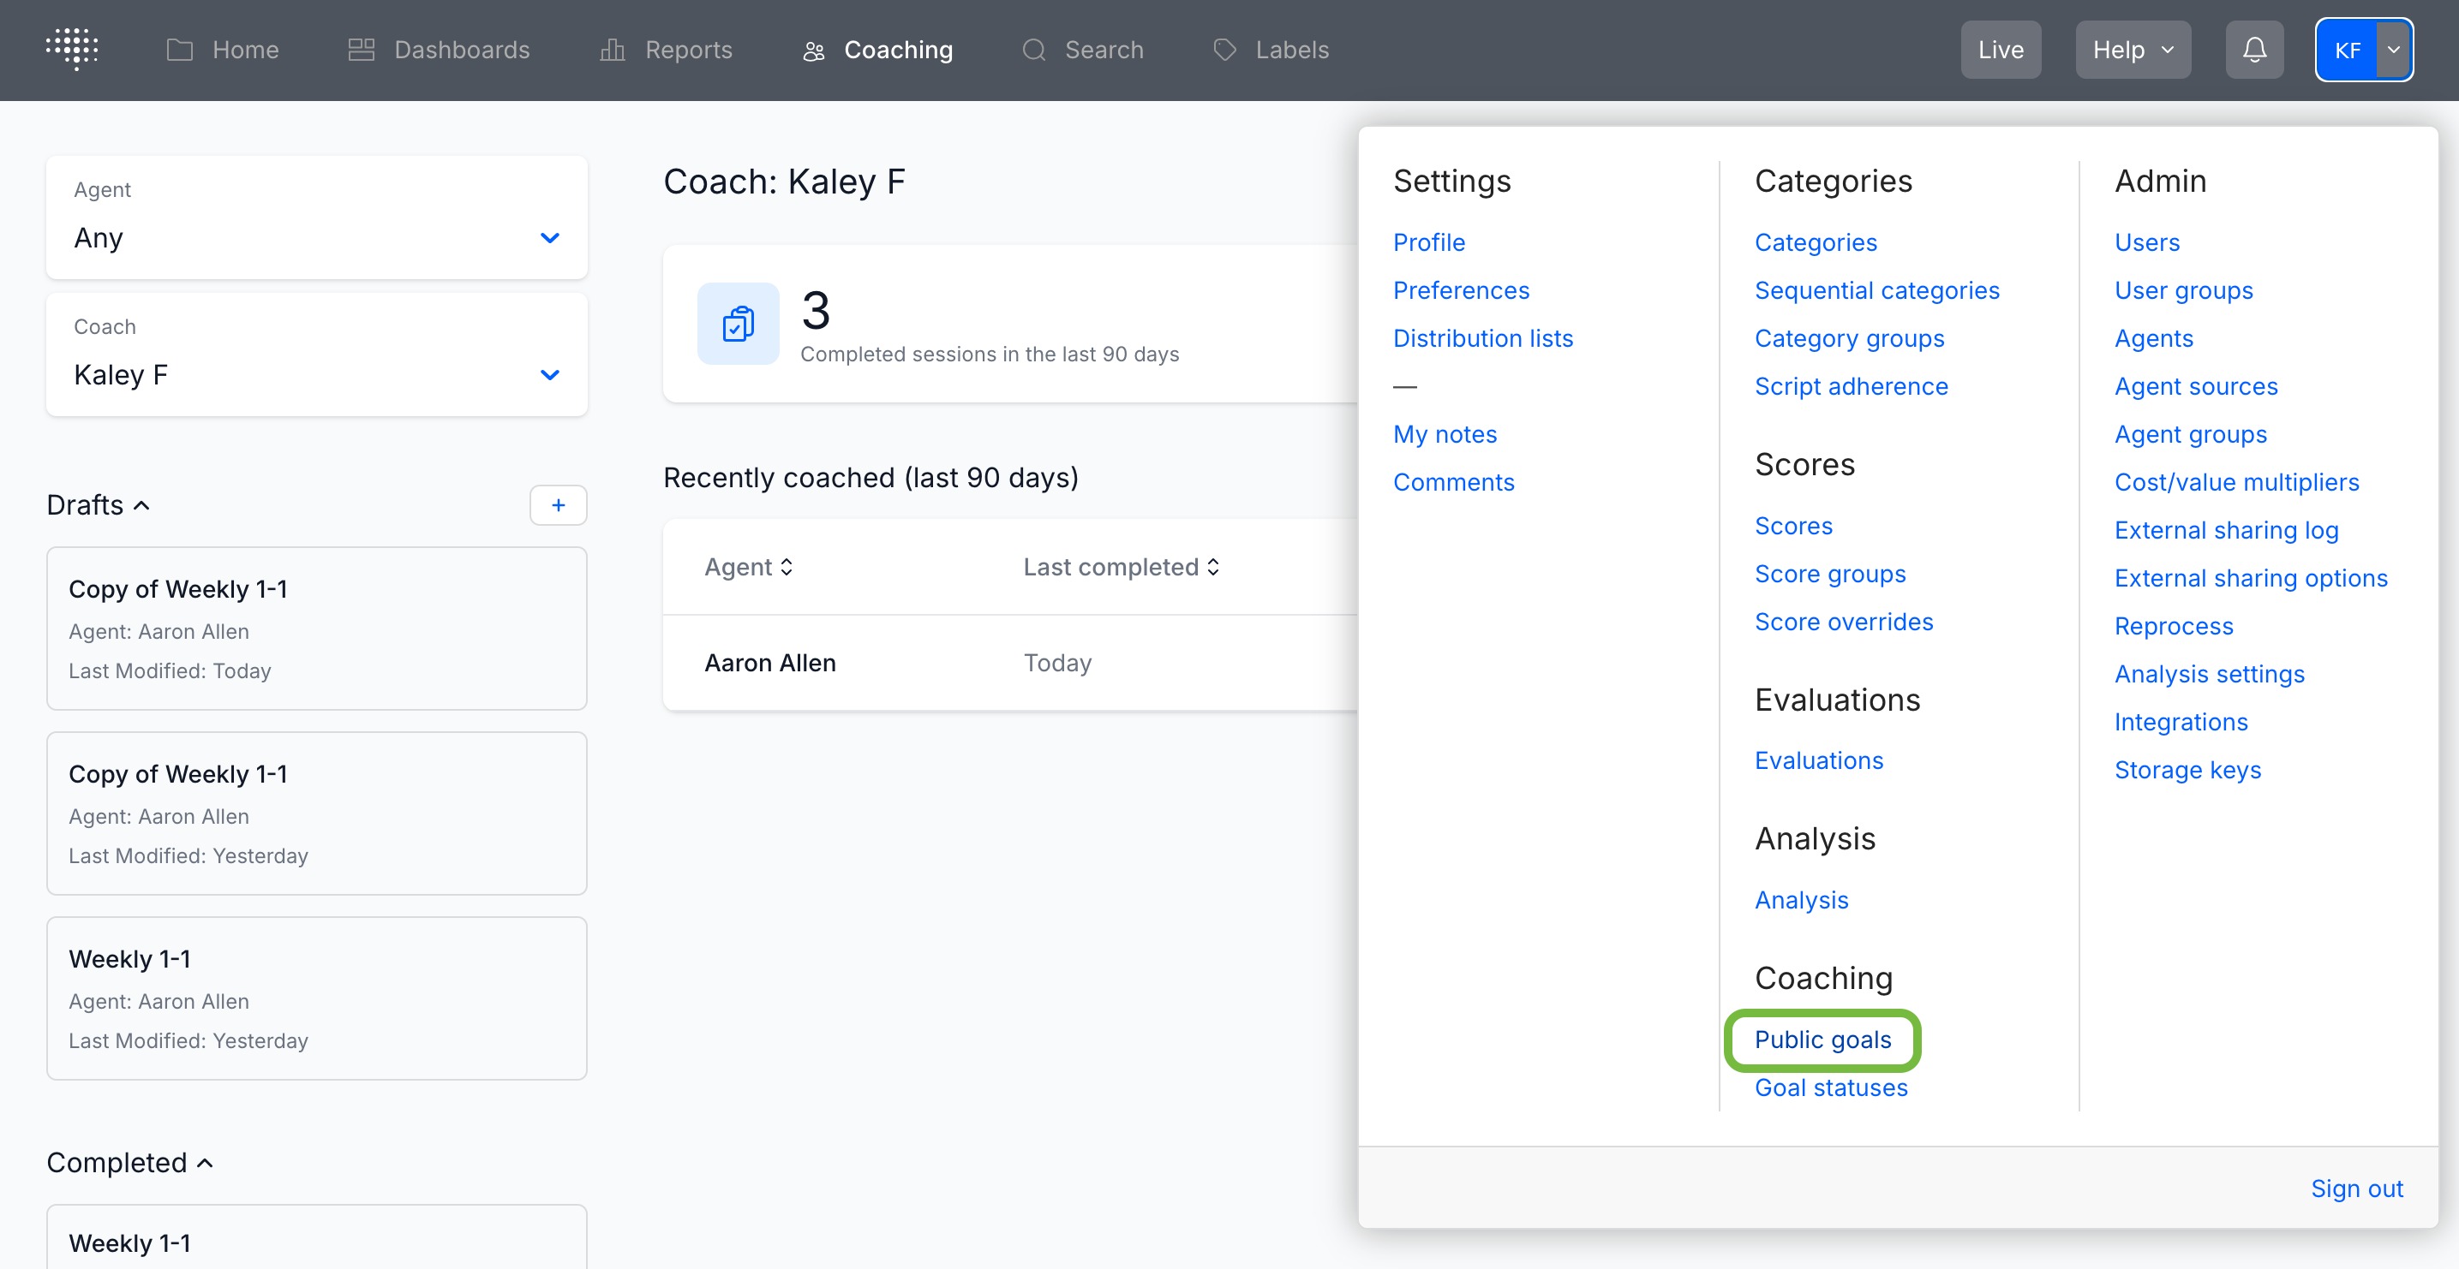Click the Sign out link
This screenshot has height=1269, width=2459.
pyautogui.click(x=2355, y=1188)
